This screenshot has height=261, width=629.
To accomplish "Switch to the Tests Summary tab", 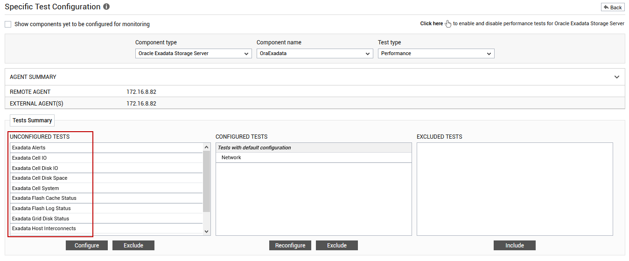I will click(32, 120).
